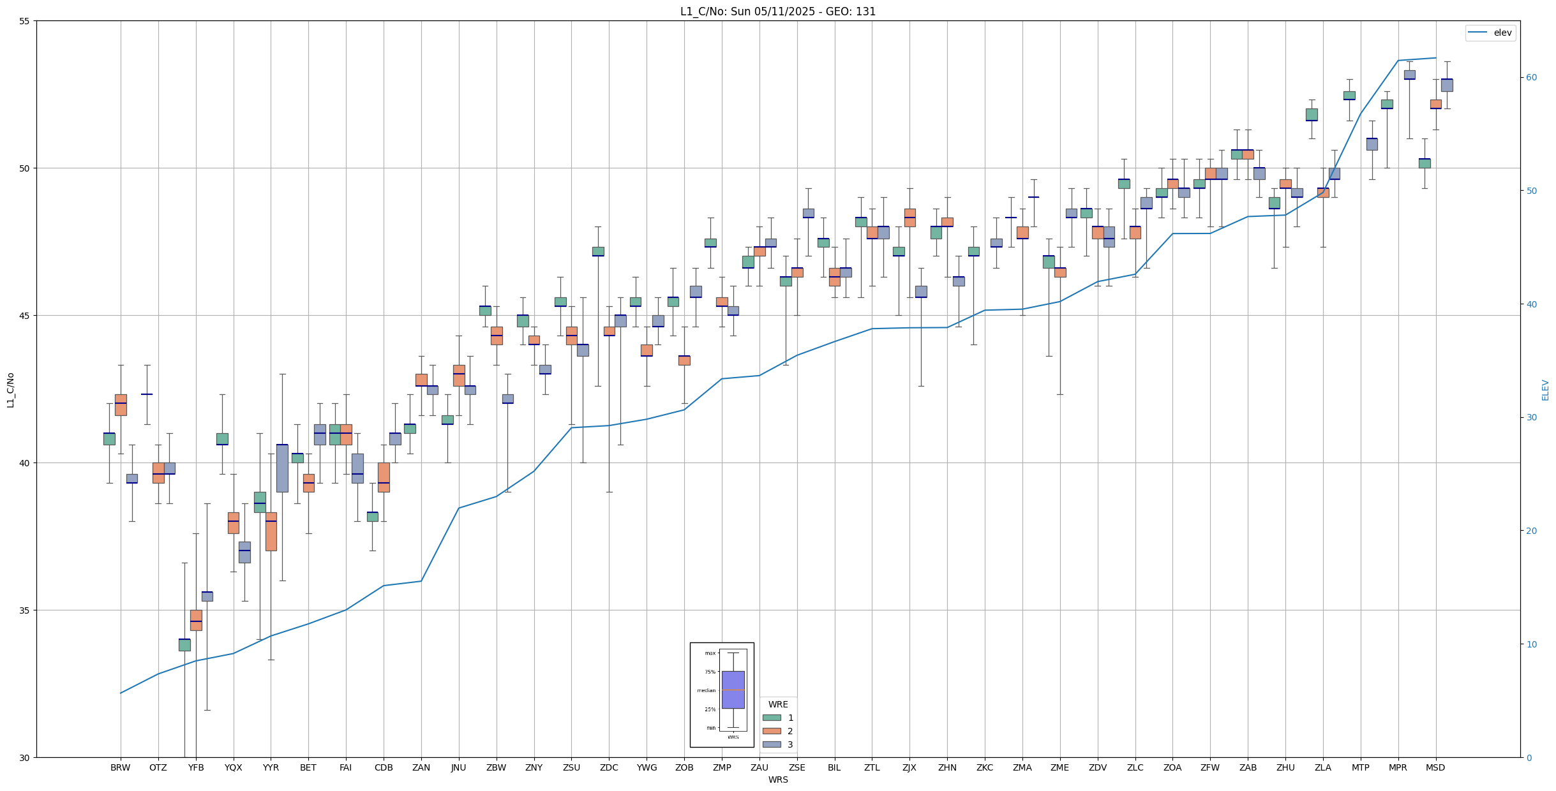This screenshot has width=1556, height=791.
Task: Click the chart title L1_C/No GEO: 131
Action: pyautogui.click(x=777, y=11)
